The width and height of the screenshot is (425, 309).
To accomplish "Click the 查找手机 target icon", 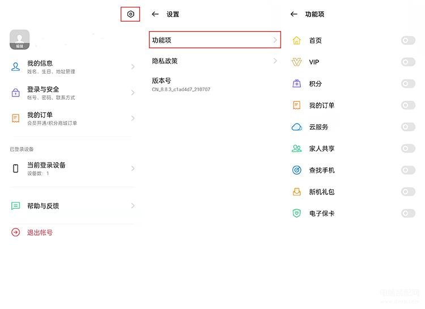I will click(297, 170).
